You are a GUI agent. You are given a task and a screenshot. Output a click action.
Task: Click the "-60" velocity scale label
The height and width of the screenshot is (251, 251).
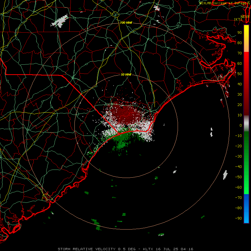click(238, 187)
